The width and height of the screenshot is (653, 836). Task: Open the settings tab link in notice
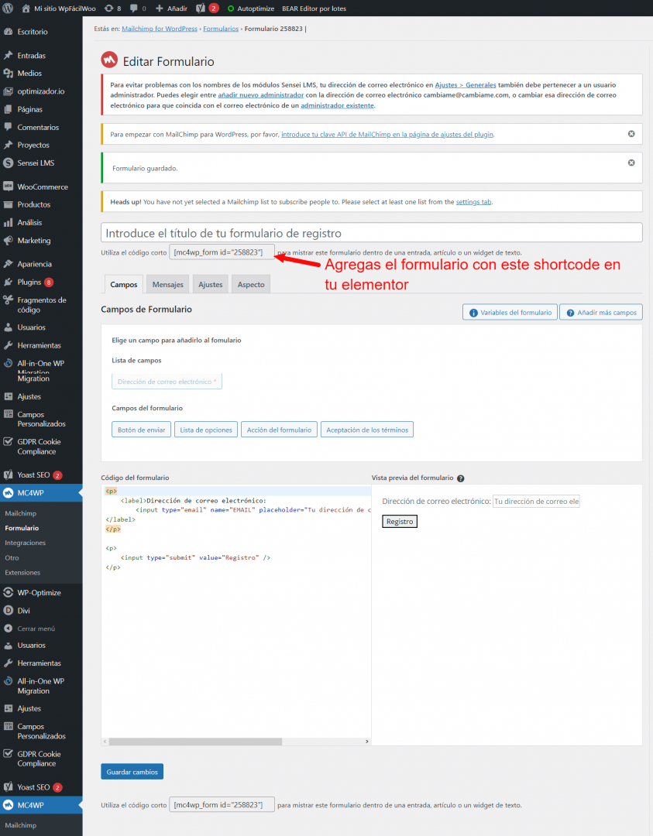tap(474, 202)
